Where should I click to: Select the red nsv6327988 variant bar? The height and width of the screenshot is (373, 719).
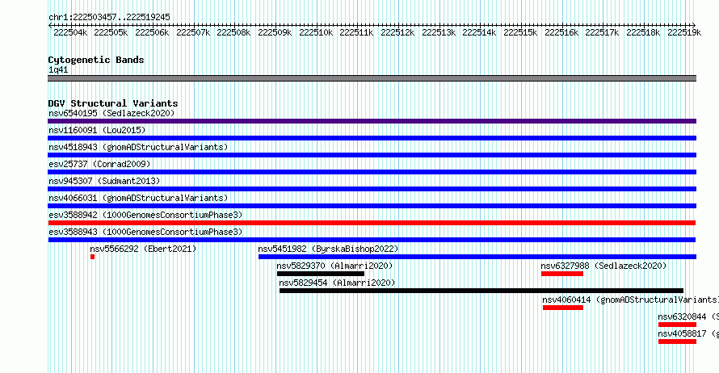point(562,274)
